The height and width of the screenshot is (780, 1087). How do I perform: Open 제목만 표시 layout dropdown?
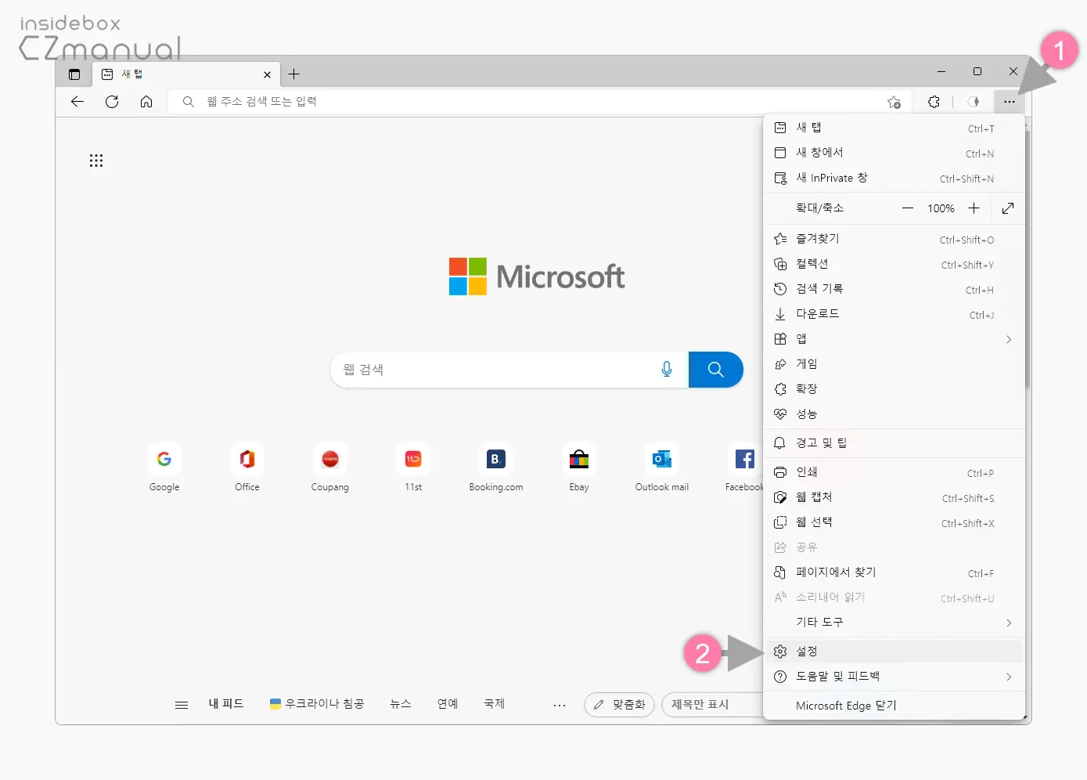point(713,705)
